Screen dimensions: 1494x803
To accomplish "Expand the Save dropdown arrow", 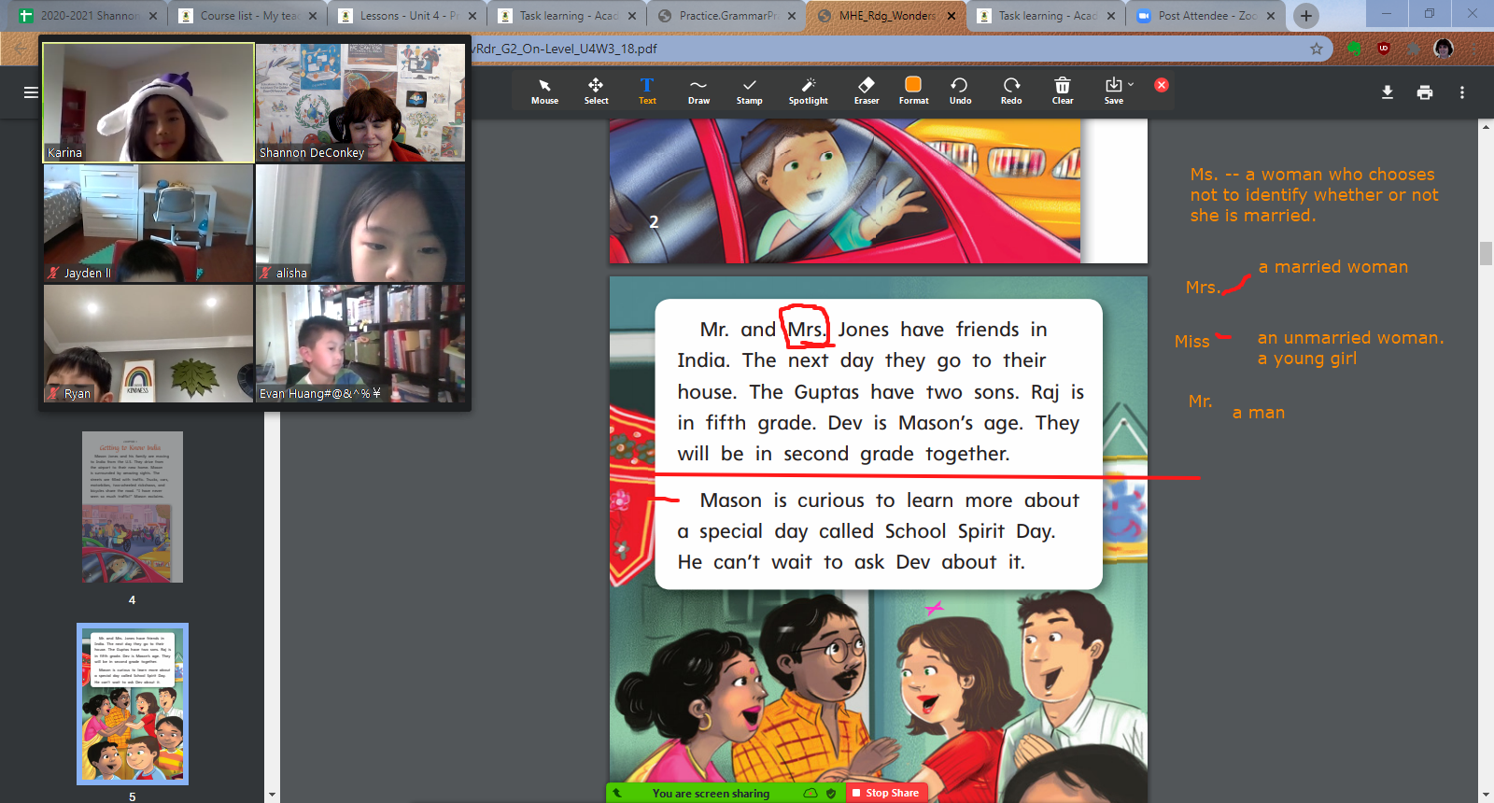I will tap(1131, 84).
